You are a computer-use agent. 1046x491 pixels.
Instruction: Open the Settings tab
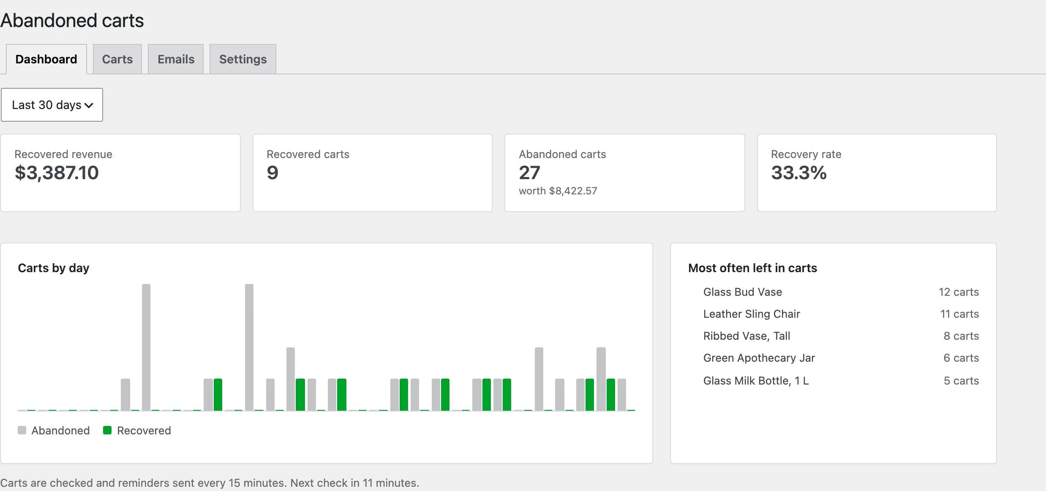click(x=243, y=59)
